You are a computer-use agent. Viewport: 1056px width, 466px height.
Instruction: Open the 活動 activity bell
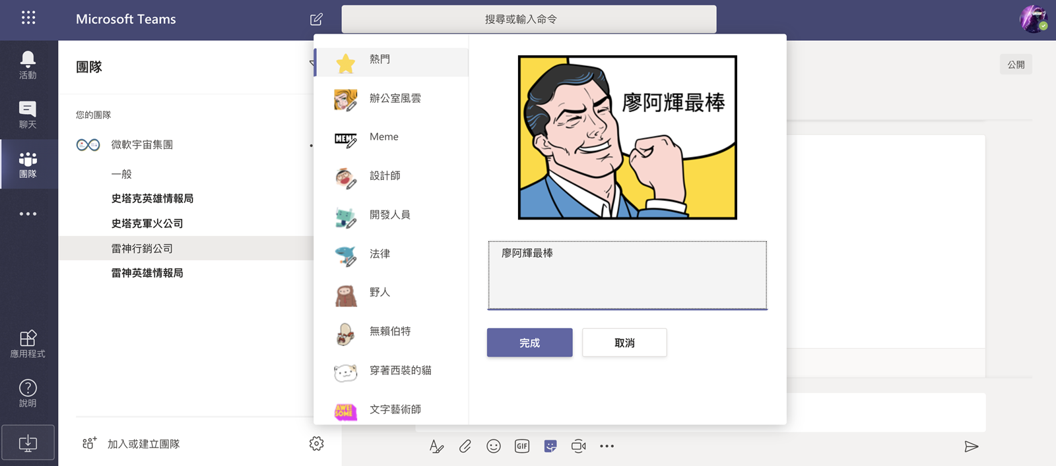[28, 65]
